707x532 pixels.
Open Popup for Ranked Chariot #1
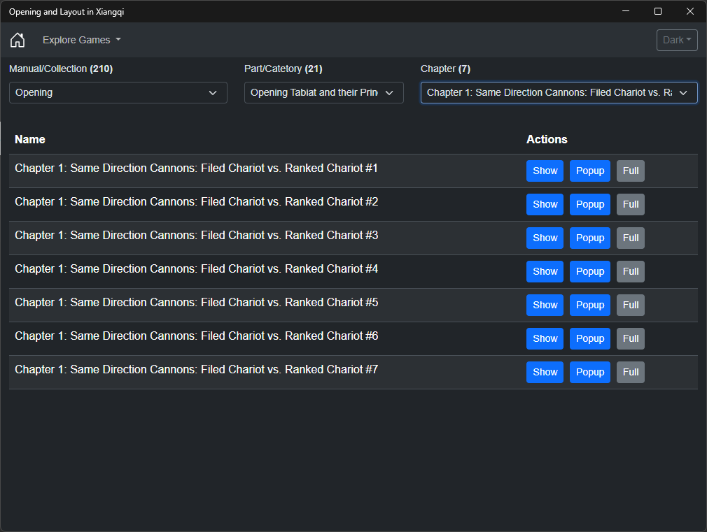590,171
